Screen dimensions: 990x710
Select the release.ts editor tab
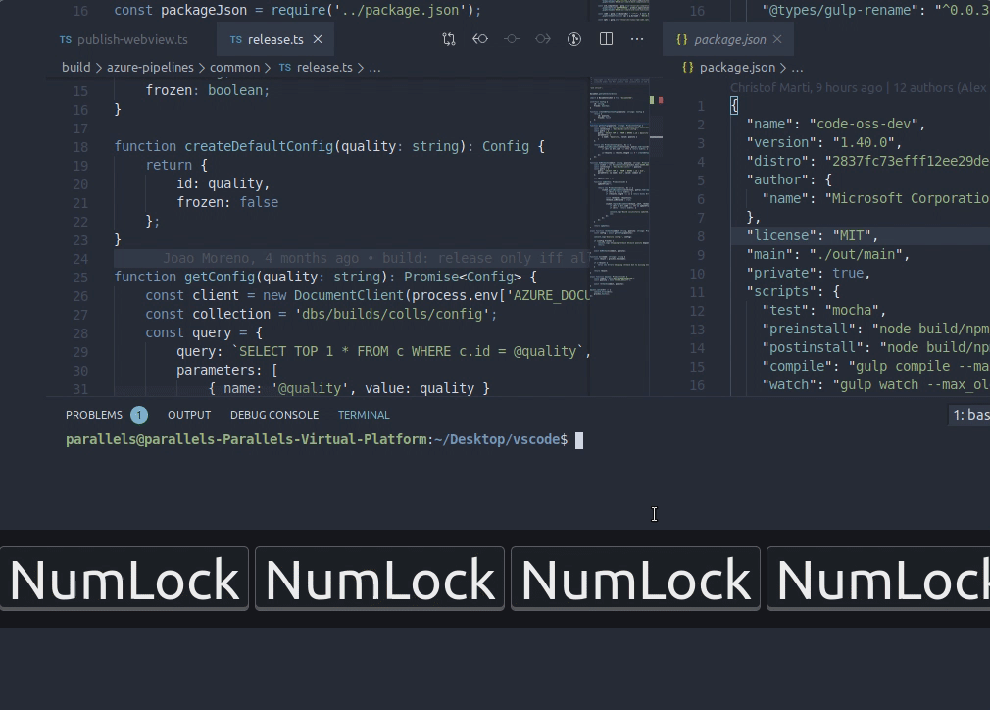pyautogui.click(x=275, y=39)
